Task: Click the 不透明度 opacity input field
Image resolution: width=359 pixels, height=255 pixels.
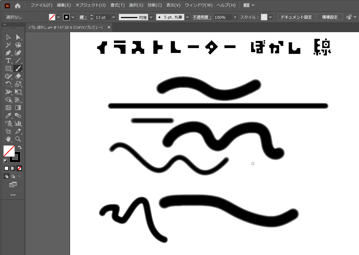Action: [222, 17]
